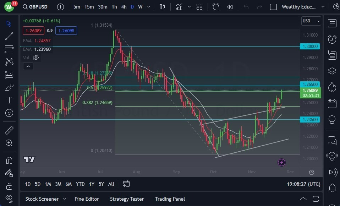The image size is (340, 206).
Task: Open the Indicators menu from the top toolbar
Action: pos(179,6)
